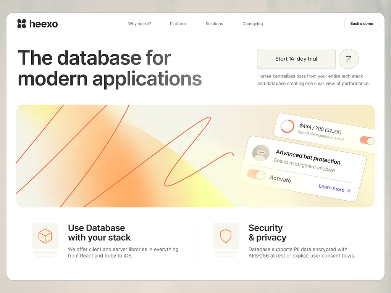Open the Solutions navigation item
This screenshot has width=391, height=293.
tap(214, 24)
